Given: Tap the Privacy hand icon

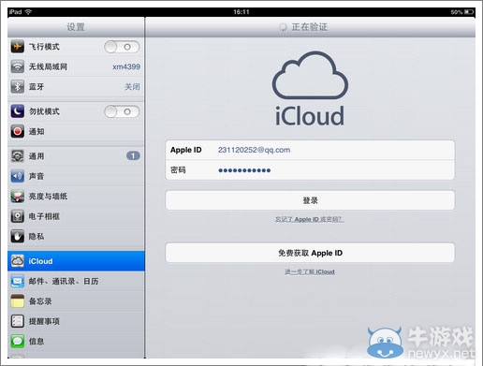Looking at the screenshot, I should (18, 236).
